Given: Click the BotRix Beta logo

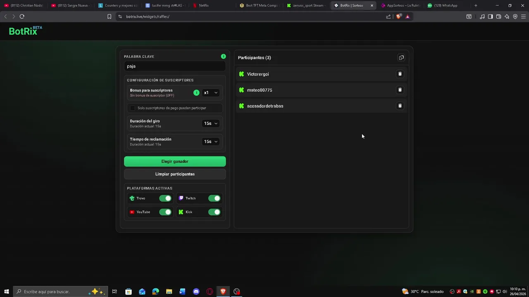Looking at the screenshot, I should (26, 31).
